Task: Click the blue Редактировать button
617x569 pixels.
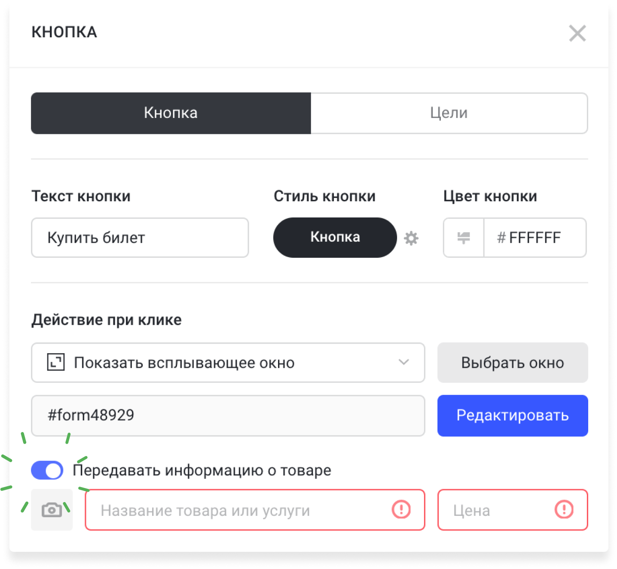Action: [x=513, y=415]
